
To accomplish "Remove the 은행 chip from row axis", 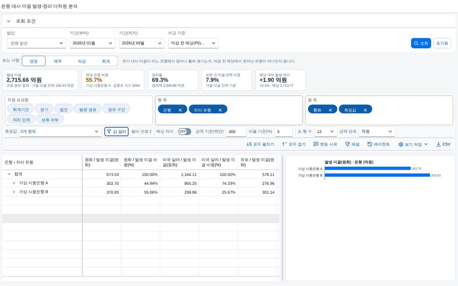I will click(x=180, y=110).
